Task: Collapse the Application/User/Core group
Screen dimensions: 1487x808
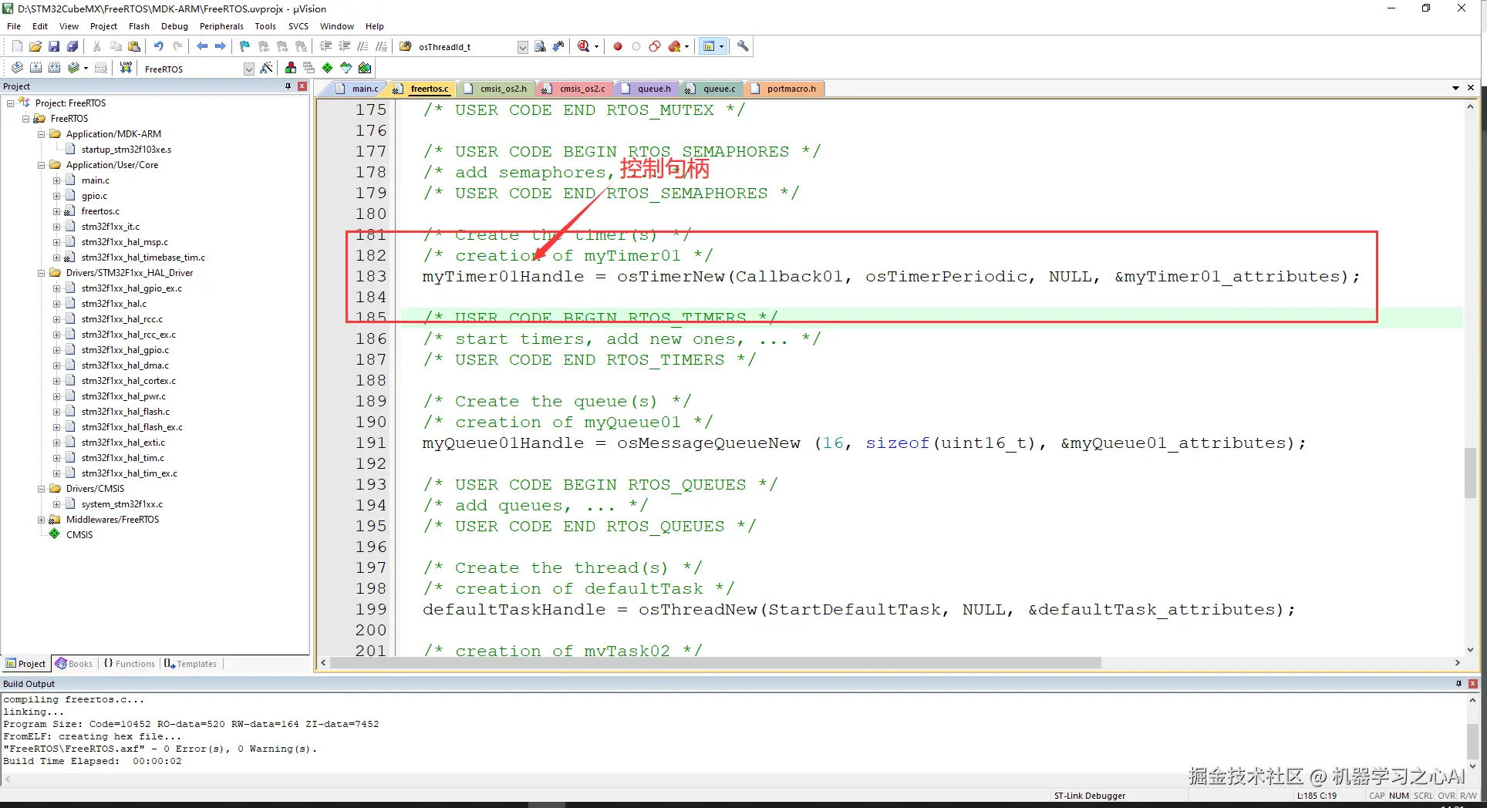Action: coord(42,165)
